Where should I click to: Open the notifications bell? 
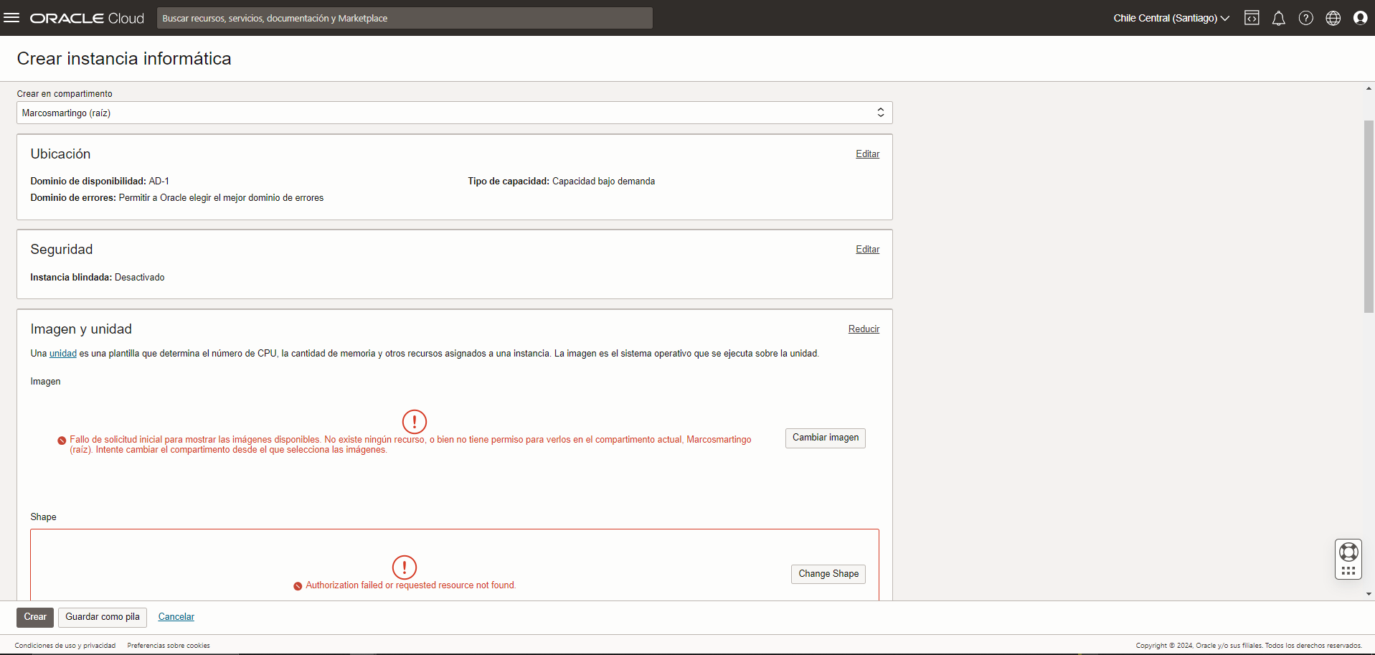[1278, 18]
